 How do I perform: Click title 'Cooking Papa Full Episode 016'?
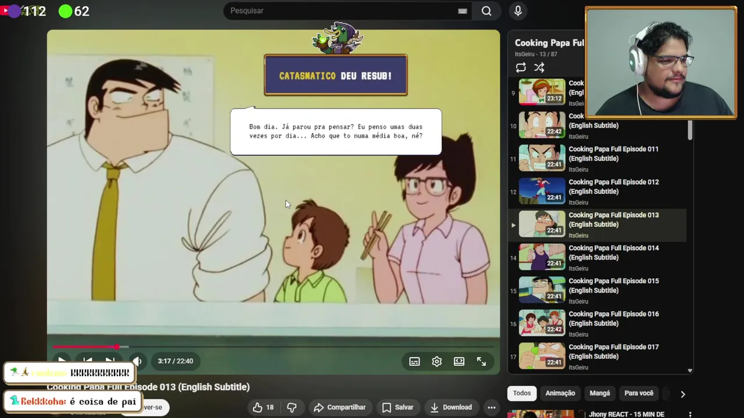[613, 319]
